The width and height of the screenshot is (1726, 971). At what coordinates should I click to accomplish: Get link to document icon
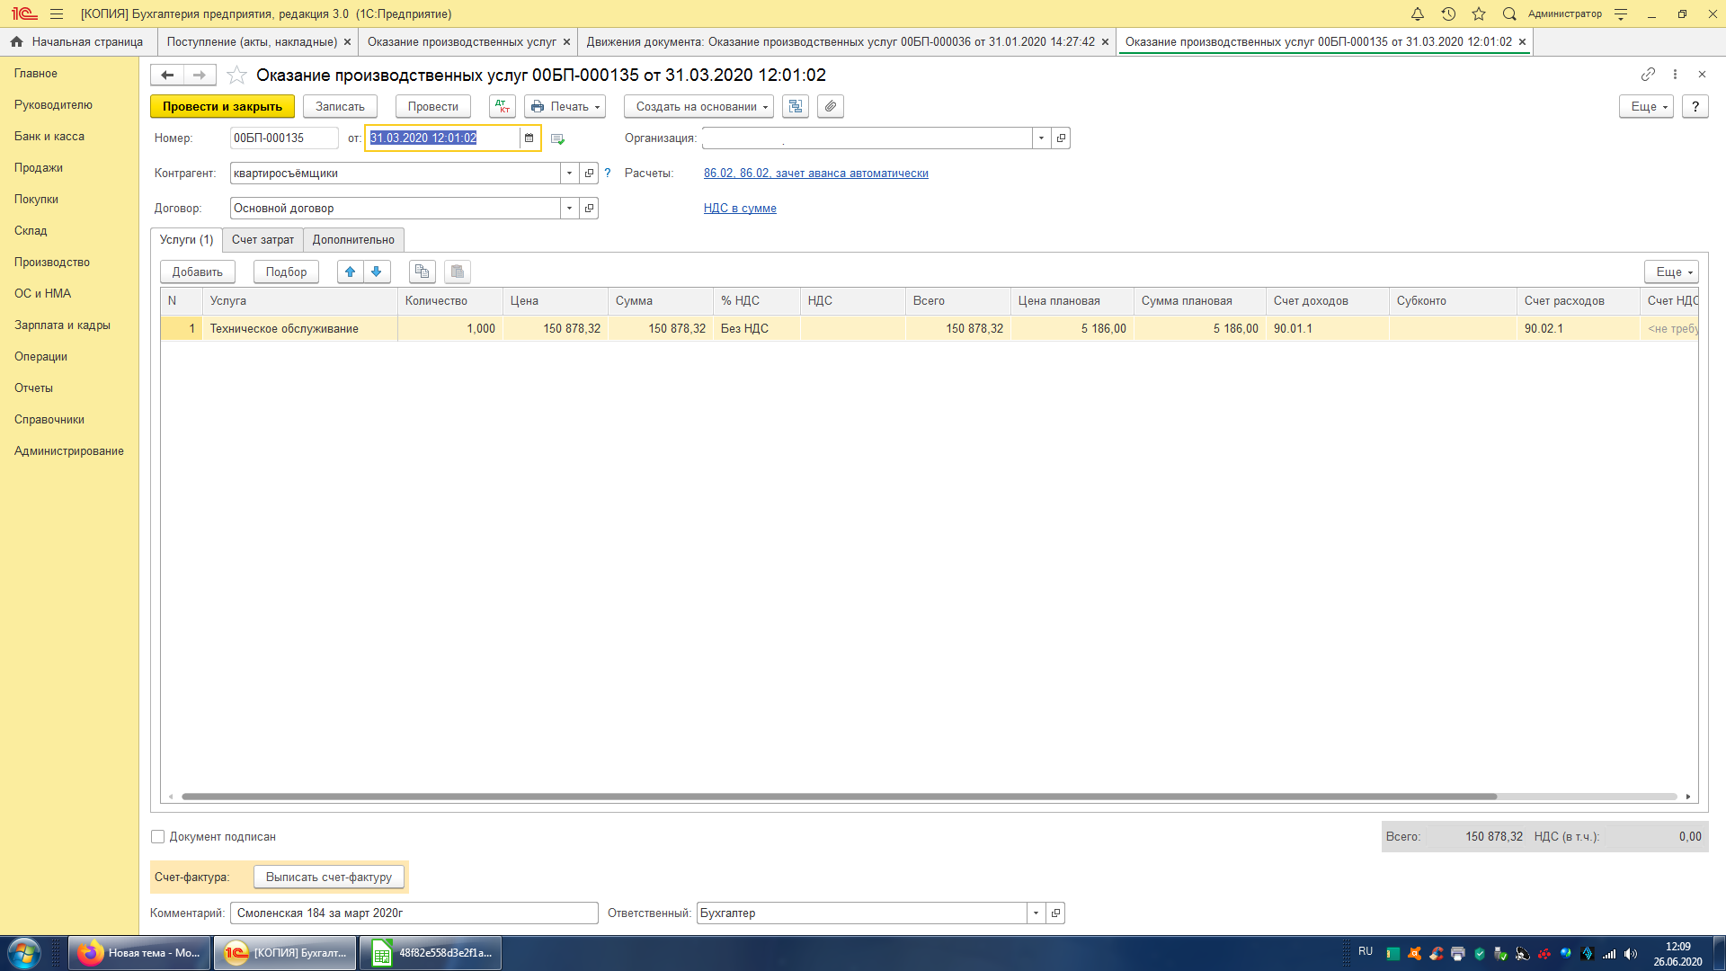coord(1648,74)
